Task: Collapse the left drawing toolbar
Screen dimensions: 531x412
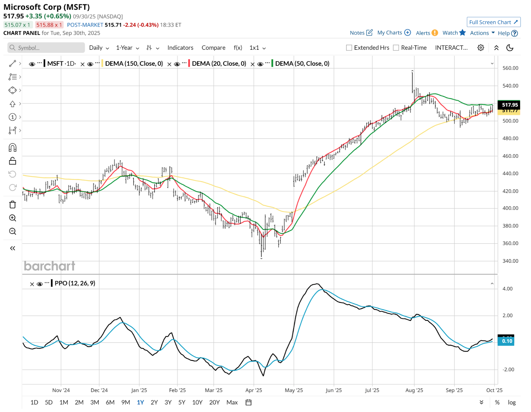Action: (x=13, y=248)
